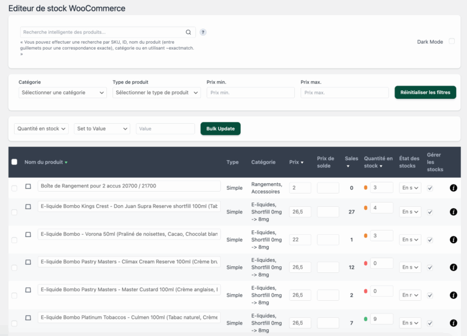Sort by Nom du produit column

[46, 162]
